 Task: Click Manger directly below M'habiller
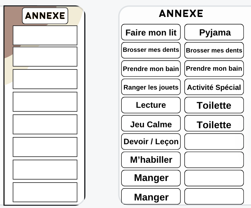click(151, 178)
